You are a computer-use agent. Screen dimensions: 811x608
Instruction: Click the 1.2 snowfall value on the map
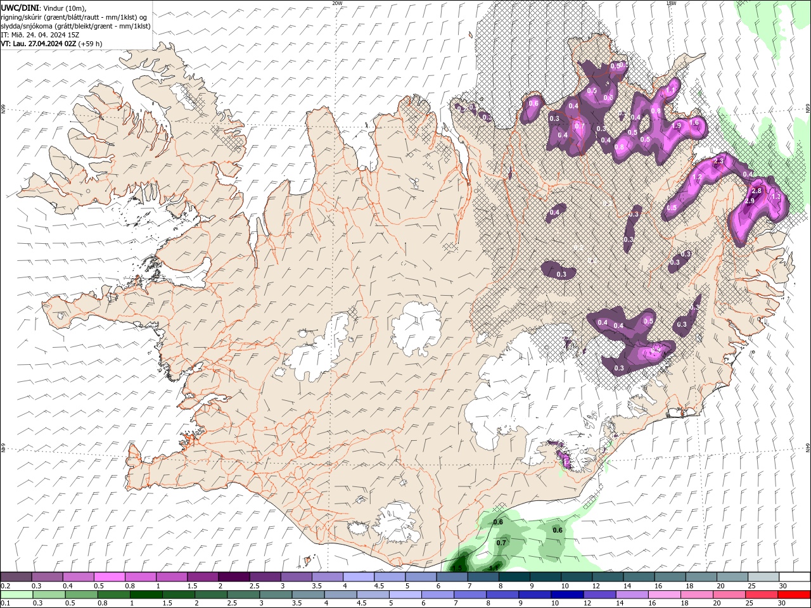[x=697, y=177]
